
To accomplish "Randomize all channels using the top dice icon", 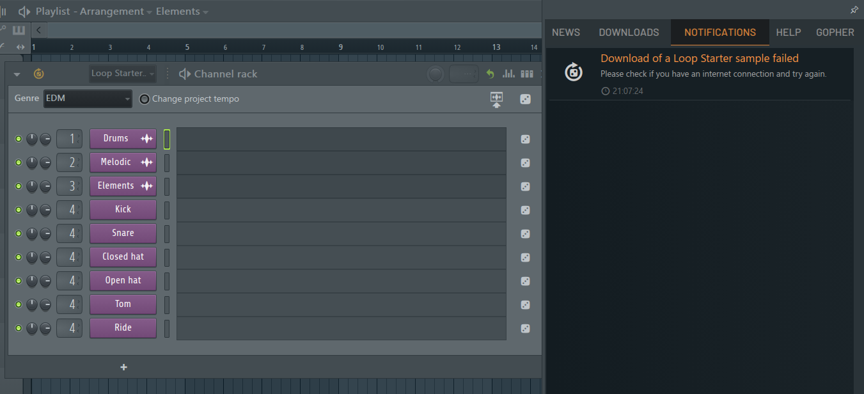I will 525,99.
